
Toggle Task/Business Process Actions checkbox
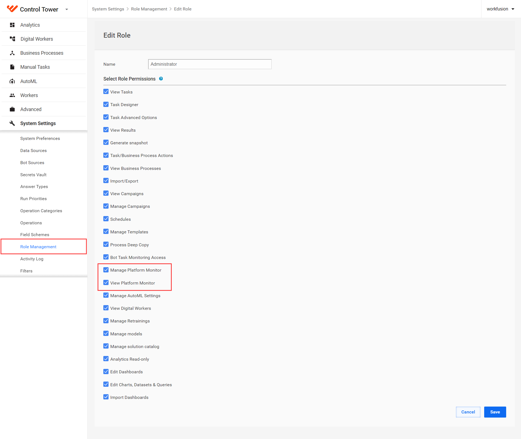pyautogui.click(x=106, y=155)
